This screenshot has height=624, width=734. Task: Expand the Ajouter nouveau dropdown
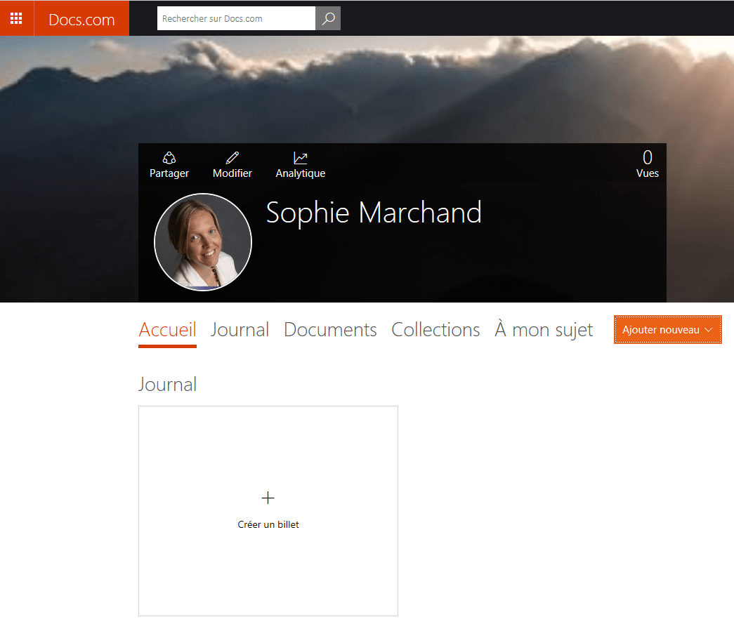tap(667, 330)
